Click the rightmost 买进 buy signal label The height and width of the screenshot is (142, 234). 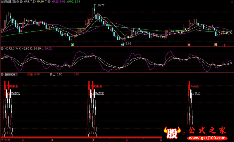click(x=195, y=86)
